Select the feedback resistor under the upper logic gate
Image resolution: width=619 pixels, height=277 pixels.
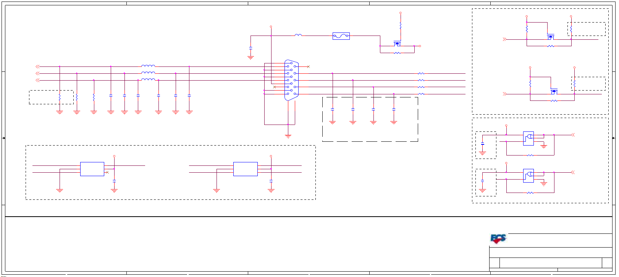click(530, 155)
